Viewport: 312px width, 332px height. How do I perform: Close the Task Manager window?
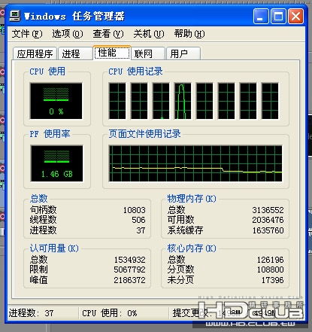coord(295,17)
